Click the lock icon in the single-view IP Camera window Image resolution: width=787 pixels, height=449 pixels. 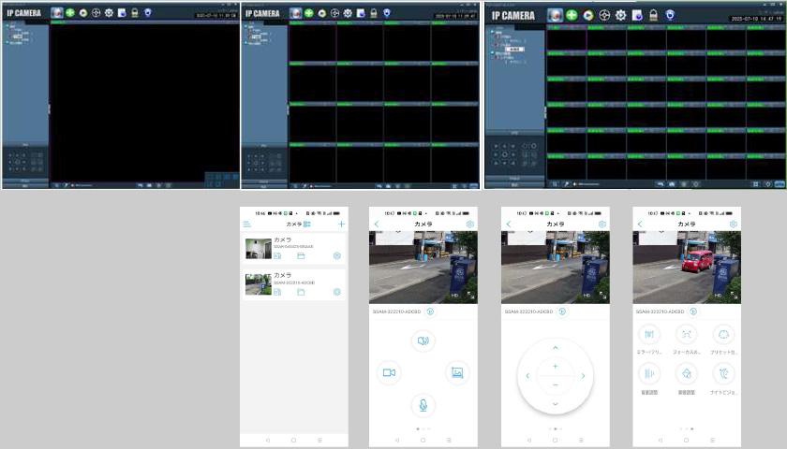tap(135, 13)
